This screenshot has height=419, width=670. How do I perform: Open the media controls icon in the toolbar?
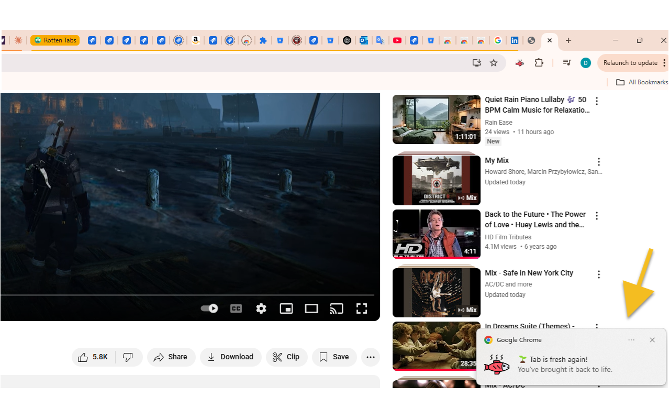click(x=567, y=63)
